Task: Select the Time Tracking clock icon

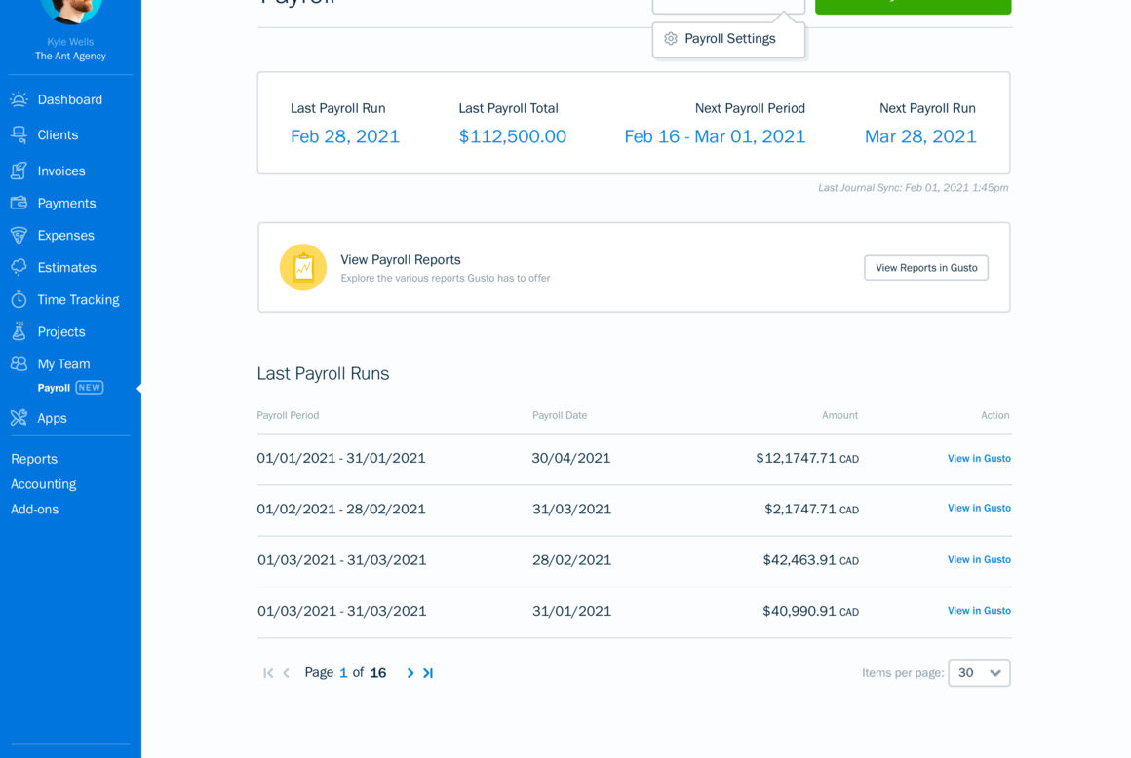Action: point(19,299)
